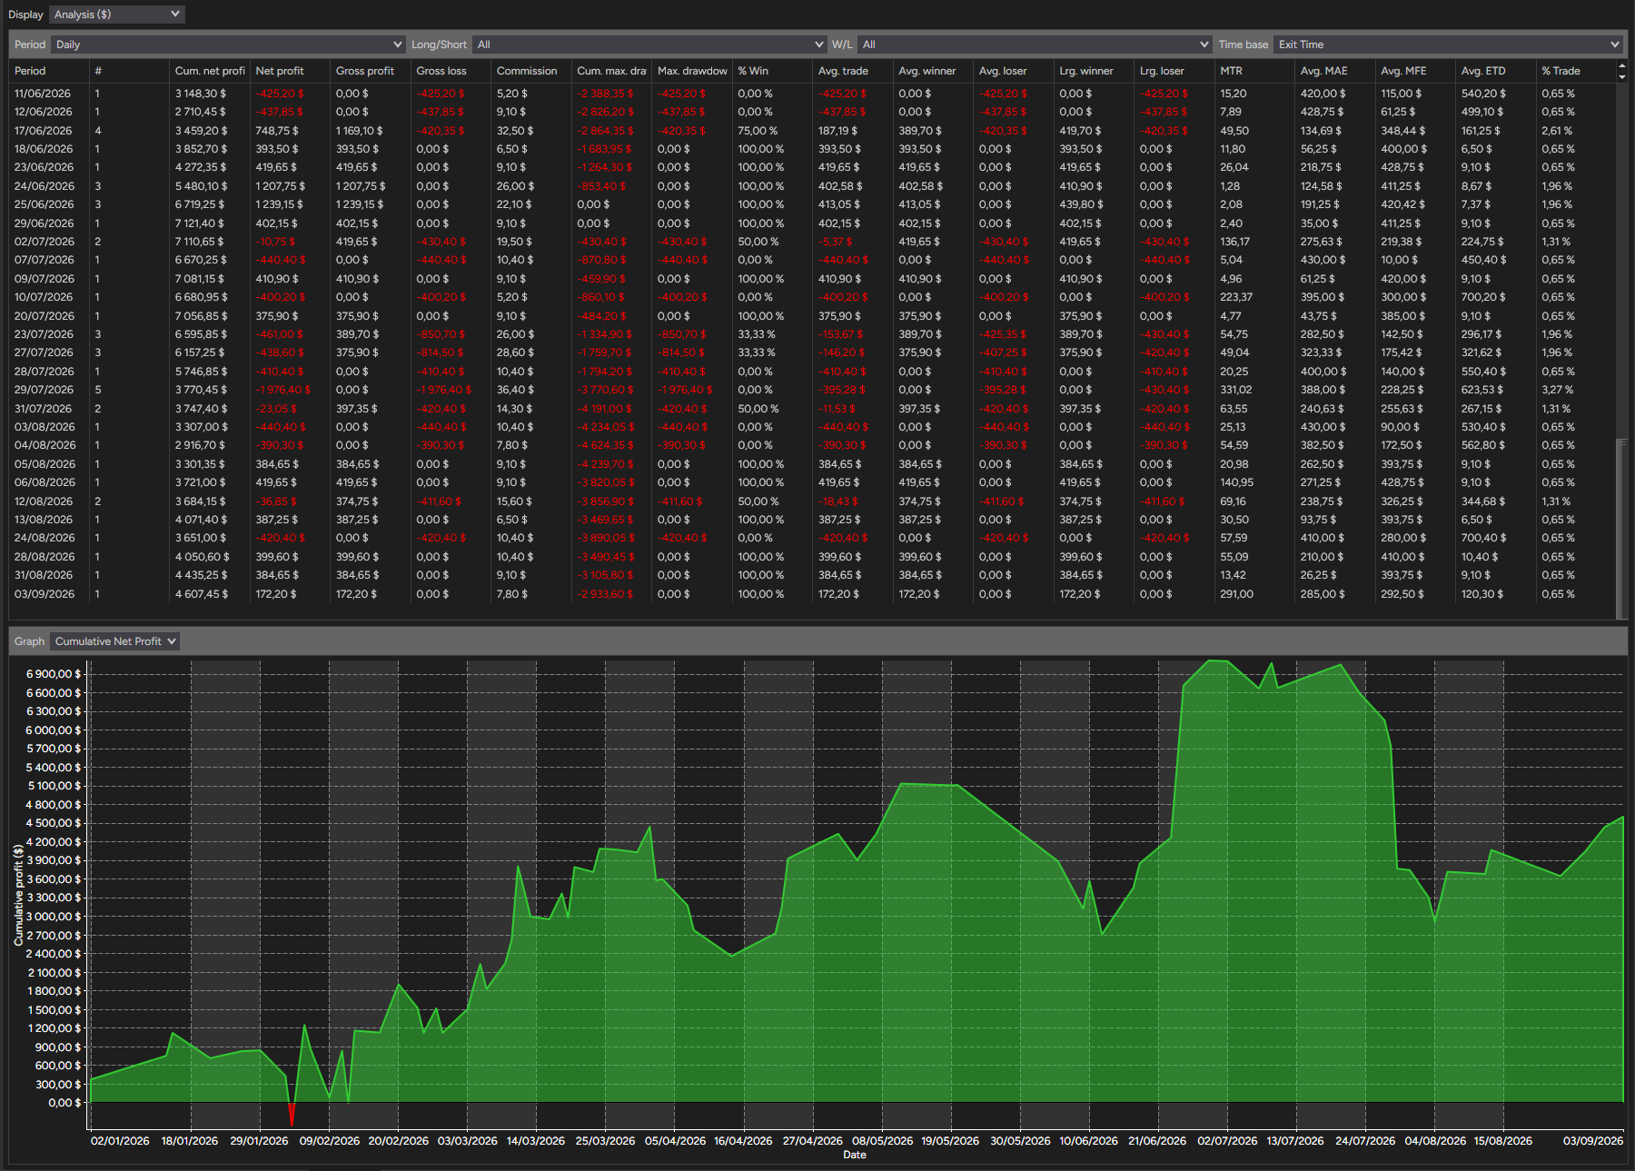Screen dimensions: 1635x1171
Task: Expand the W/L filter dropdown
Action: (x=1035, y=45)
